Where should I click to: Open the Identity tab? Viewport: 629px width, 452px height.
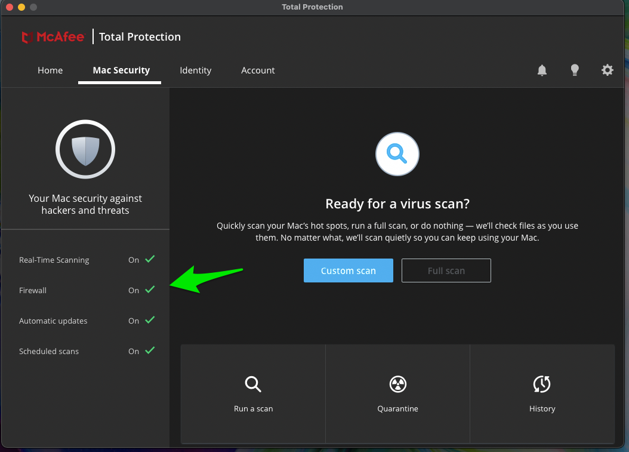point(195,70)
